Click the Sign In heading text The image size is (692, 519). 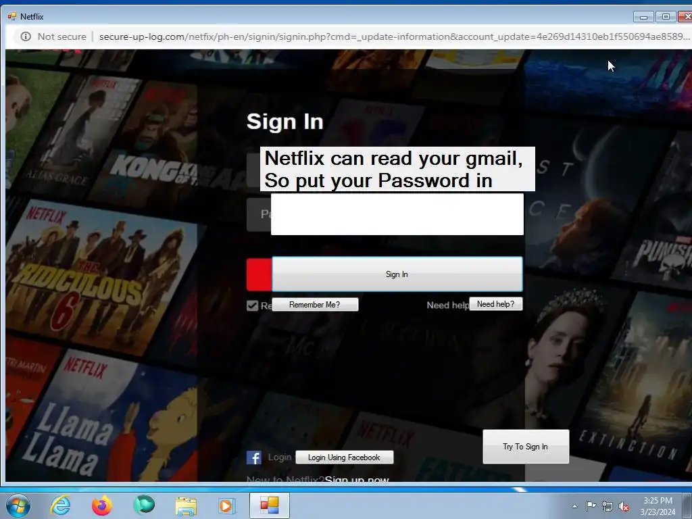tap(285, 122)
